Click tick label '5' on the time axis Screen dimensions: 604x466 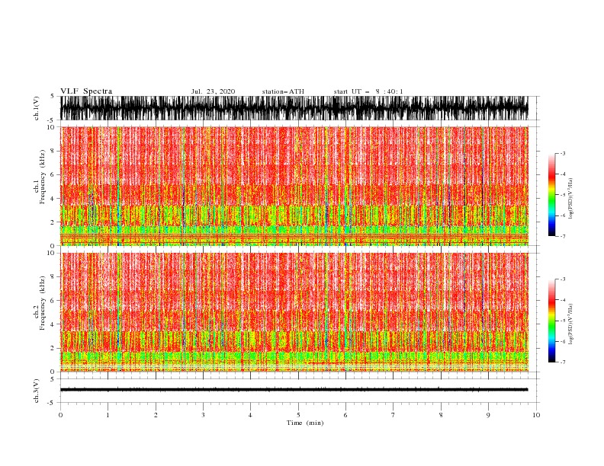point(298,415)
